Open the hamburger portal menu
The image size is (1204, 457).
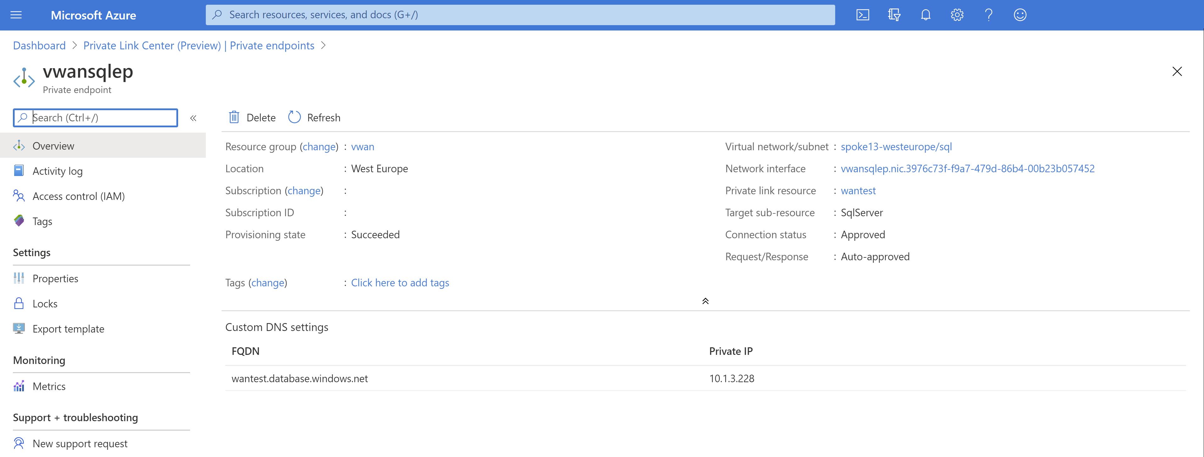point(16,15)
